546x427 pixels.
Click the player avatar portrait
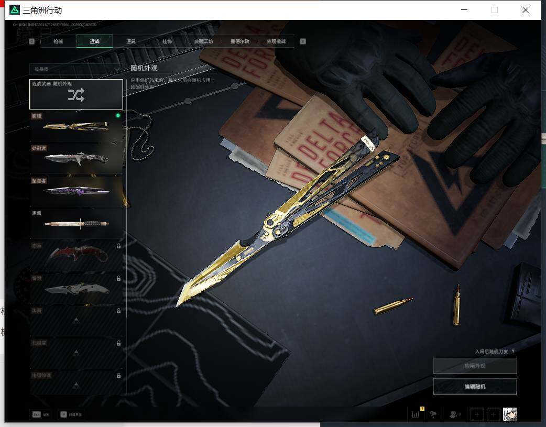coord(510,414)
